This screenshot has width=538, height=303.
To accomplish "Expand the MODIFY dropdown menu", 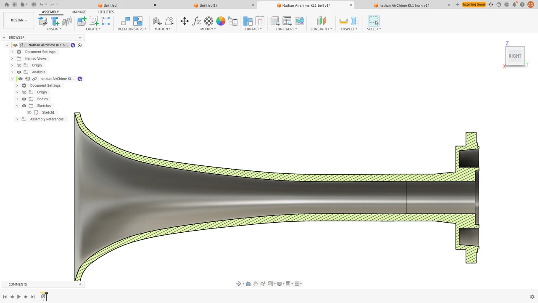I will [208, 29].
